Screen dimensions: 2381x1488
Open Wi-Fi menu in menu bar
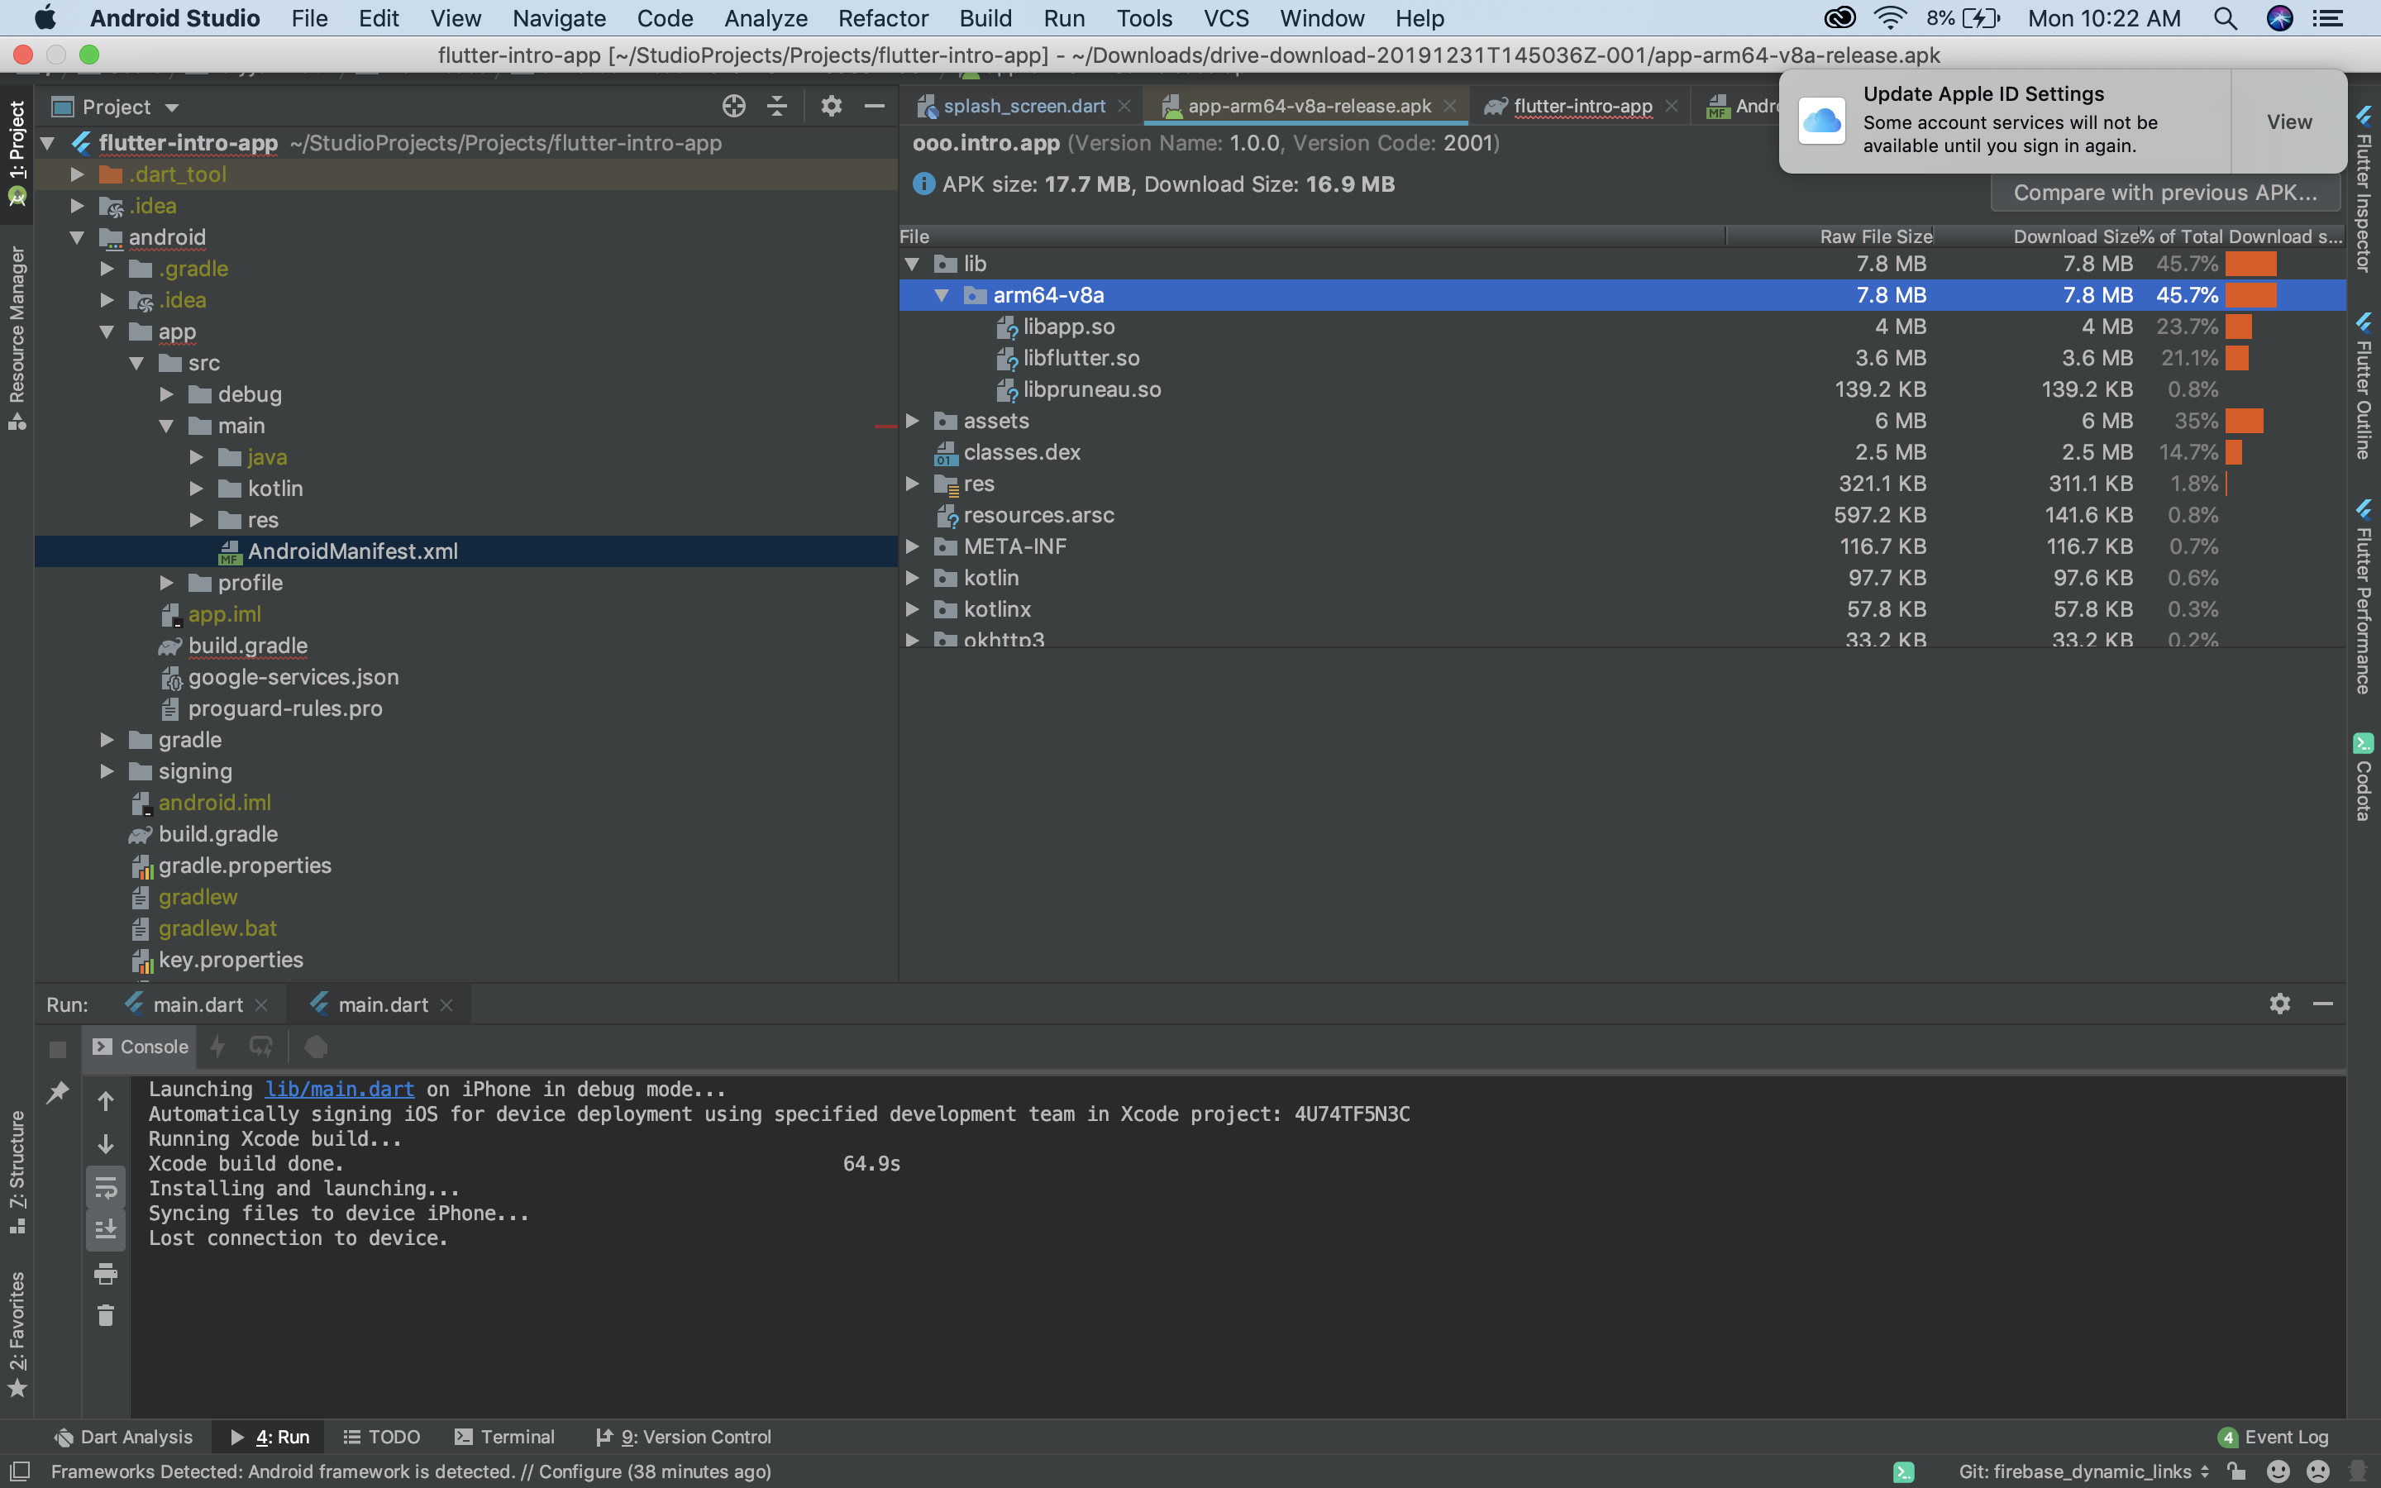tap(1889, 17)
